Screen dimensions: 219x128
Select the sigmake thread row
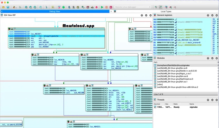(186, 107)
